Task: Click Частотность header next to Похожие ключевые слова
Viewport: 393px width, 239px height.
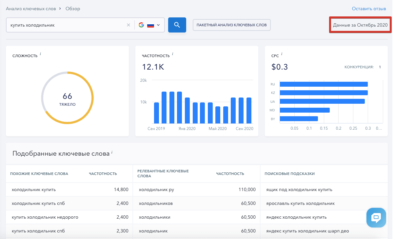Action: (103, 174)
